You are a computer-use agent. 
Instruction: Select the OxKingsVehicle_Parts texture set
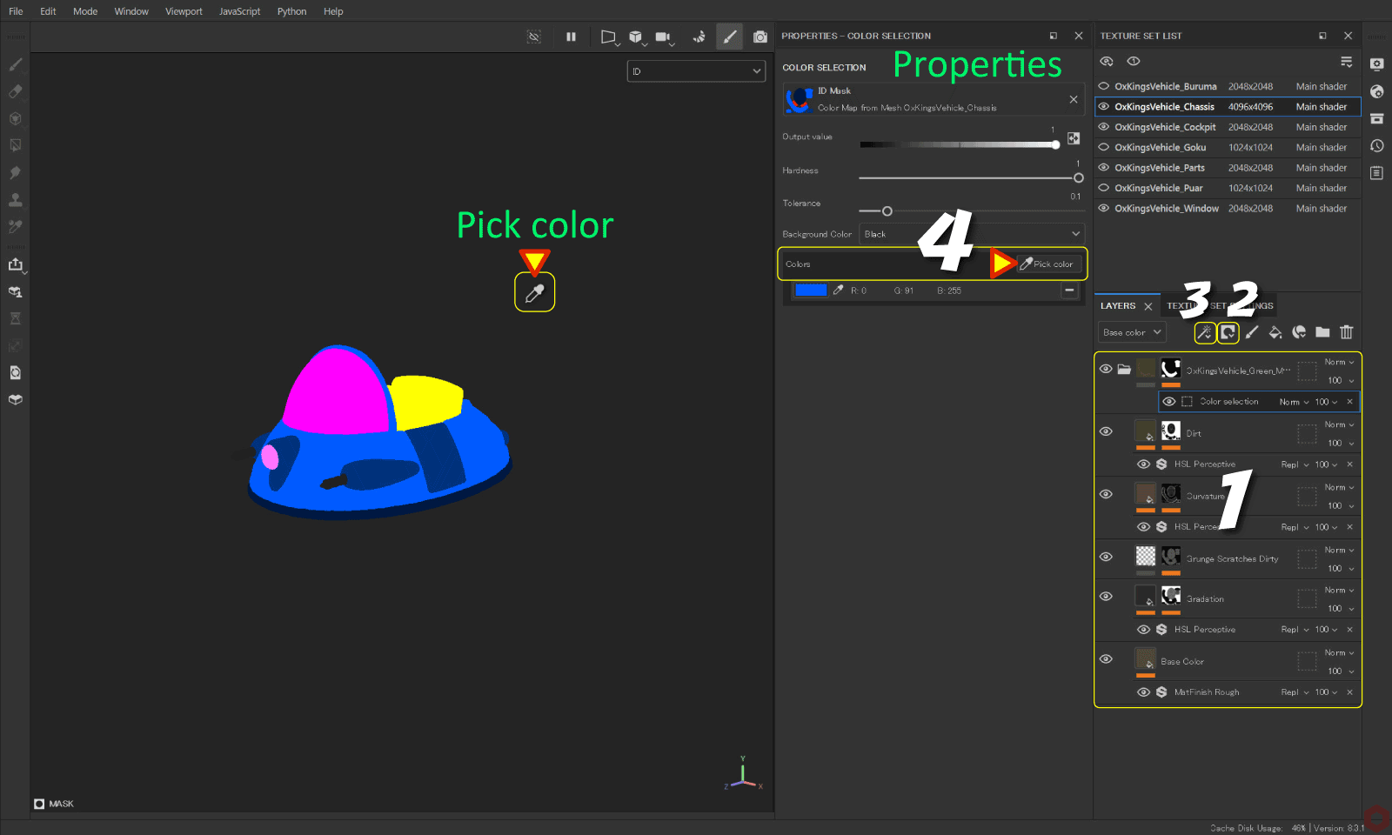tap(1160, 168)
